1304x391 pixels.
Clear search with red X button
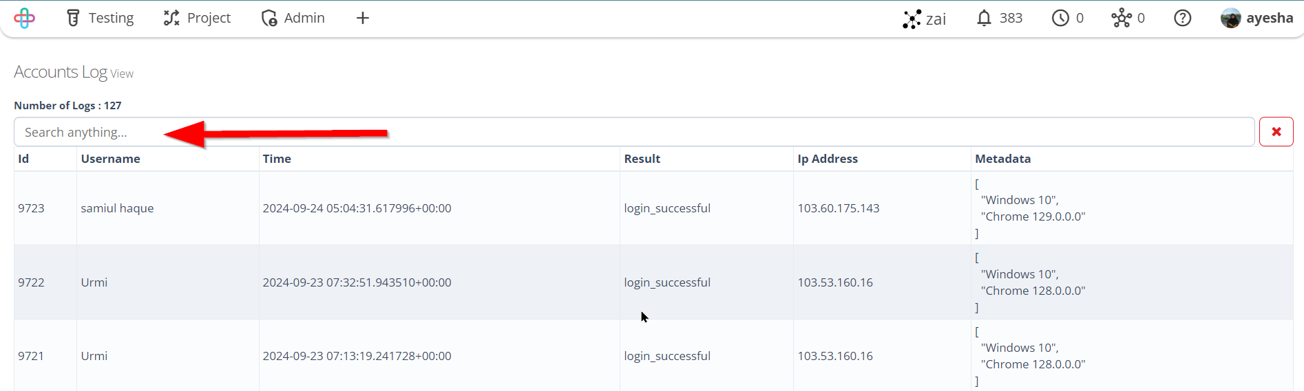tap(1276, 132)
